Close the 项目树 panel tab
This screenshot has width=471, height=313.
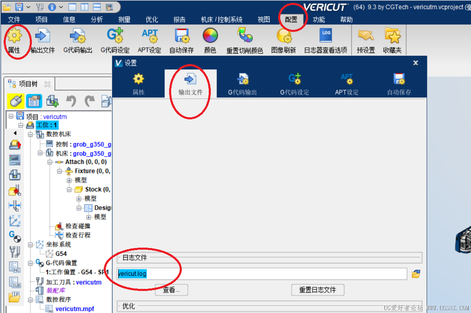(47, 84)
